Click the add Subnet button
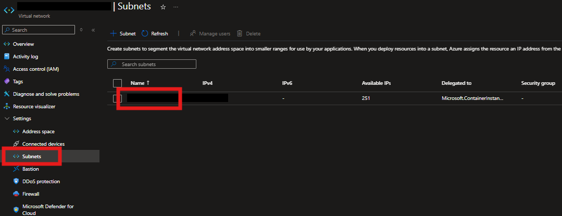Image resolution: width=562 pixels, height=216 pixels. [x=123, y=34]
